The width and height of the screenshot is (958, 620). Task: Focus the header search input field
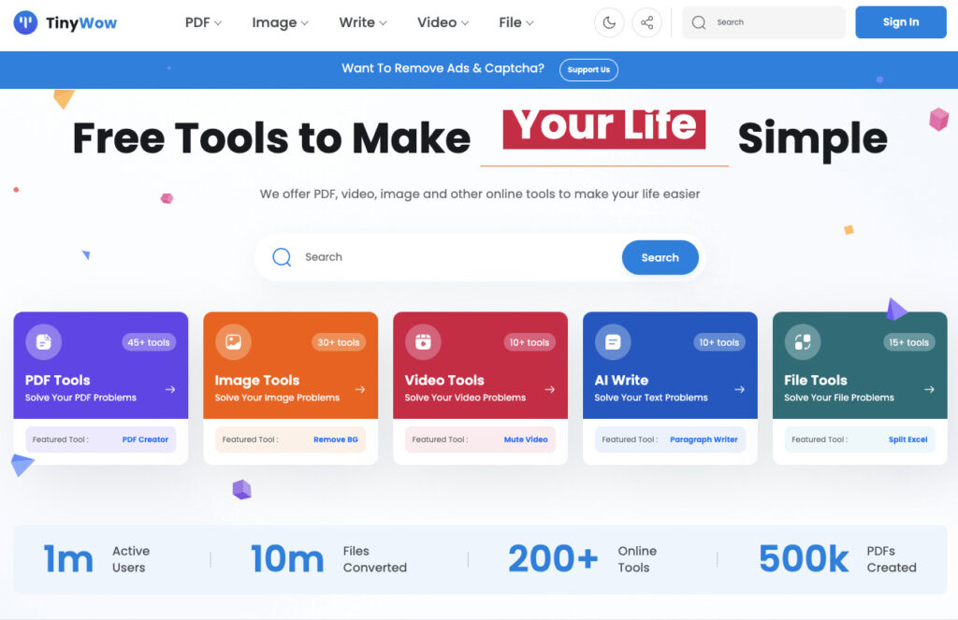pyautogui.click(x=763, y=22)
